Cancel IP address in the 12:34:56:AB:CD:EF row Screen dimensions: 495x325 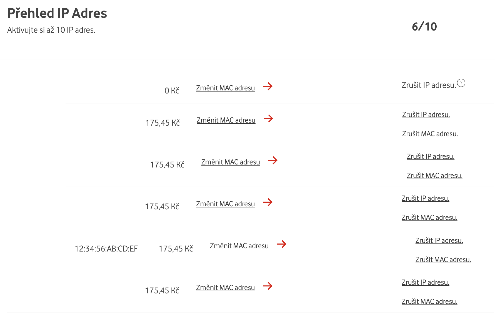(x=439, y=240)
